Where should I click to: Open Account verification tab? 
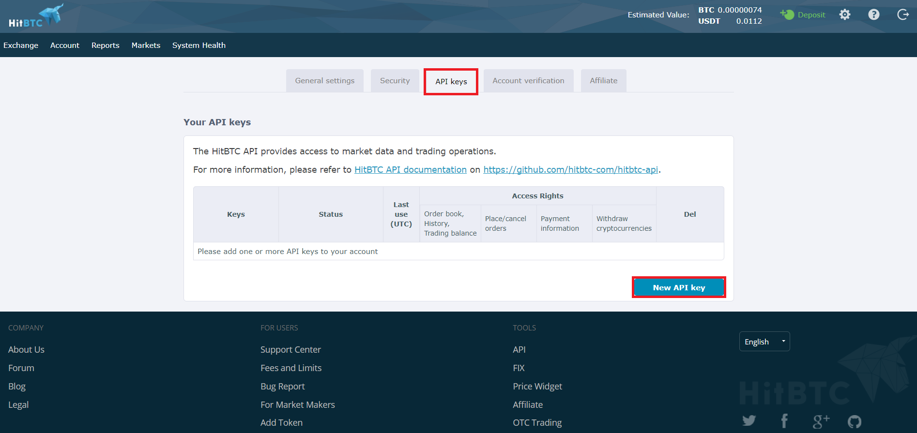[x=529, y=81]
